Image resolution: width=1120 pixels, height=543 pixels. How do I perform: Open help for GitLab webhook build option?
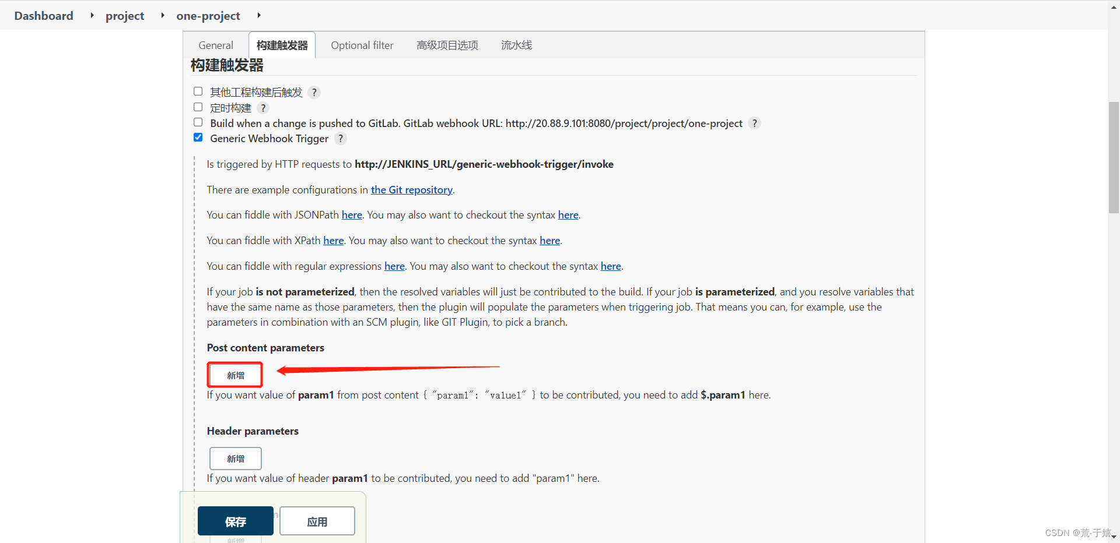coord(754,123)
